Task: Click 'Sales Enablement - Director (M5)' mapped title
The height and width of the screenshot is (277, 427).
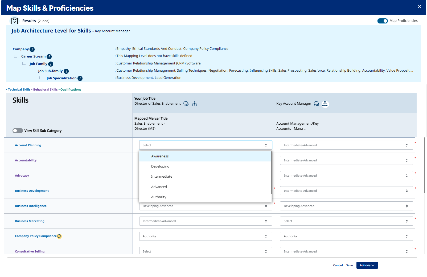Action: click(150, 126)
